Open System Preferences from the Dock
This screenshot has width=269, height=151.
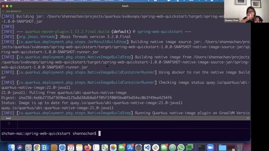pos(139,147)
